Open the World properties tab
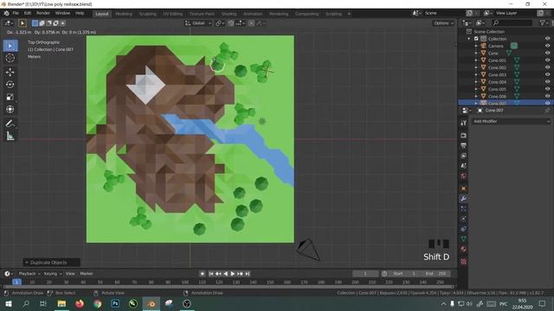554x311 pixels. tap(464, 175)
